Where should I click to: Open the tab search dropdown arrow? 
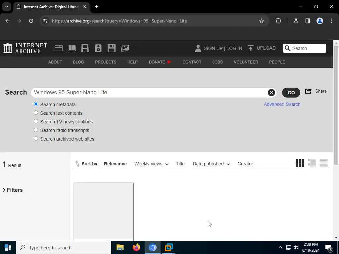[7, 7]
